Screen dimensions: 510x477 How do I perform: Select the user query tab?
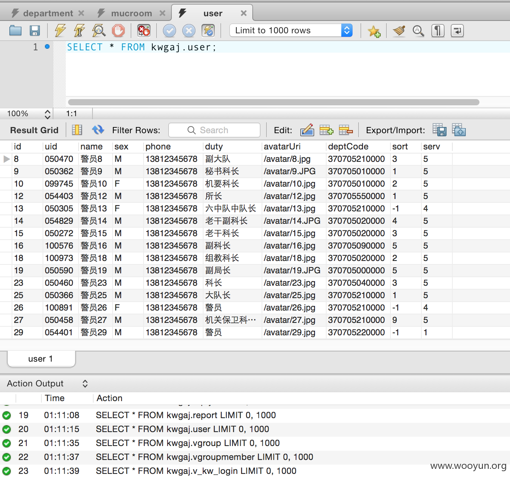(212, 13)
